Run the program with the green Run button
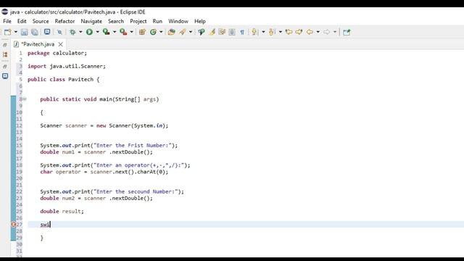Screen dimensions: 464x261 [x=89, y=32]
